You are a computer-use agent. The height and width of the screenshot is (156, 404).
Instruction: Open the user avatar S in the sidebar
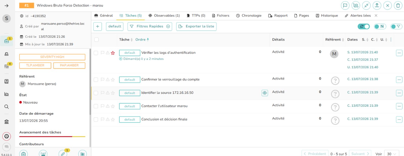coord(7,18)
